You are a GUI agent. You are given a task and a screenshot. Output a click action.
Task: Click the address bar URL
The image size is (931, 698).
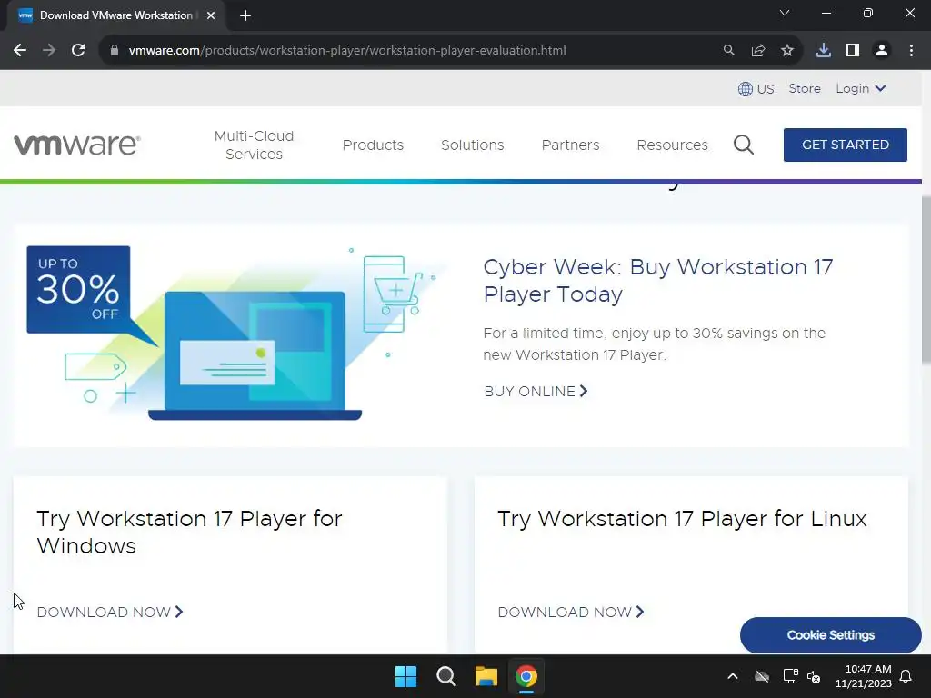pos(346,51)
